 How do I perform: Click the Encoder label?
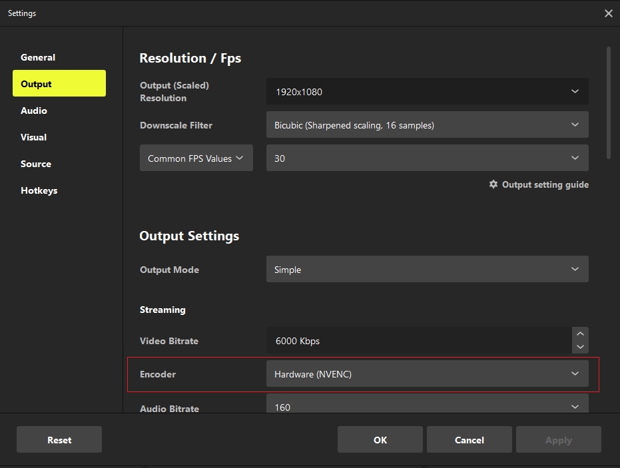pos(158,374)
